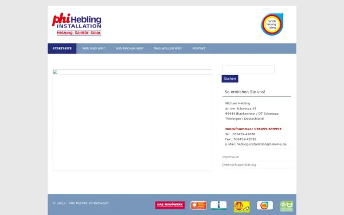The image size is (344, 215).
Task: Select Was wollen wir? in the navigation
Action: coord(168,49)
